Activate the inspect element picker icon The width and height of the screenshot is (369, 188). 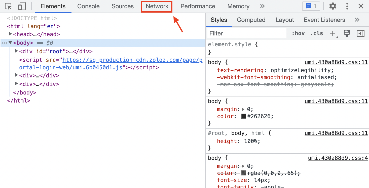point(9,6)
